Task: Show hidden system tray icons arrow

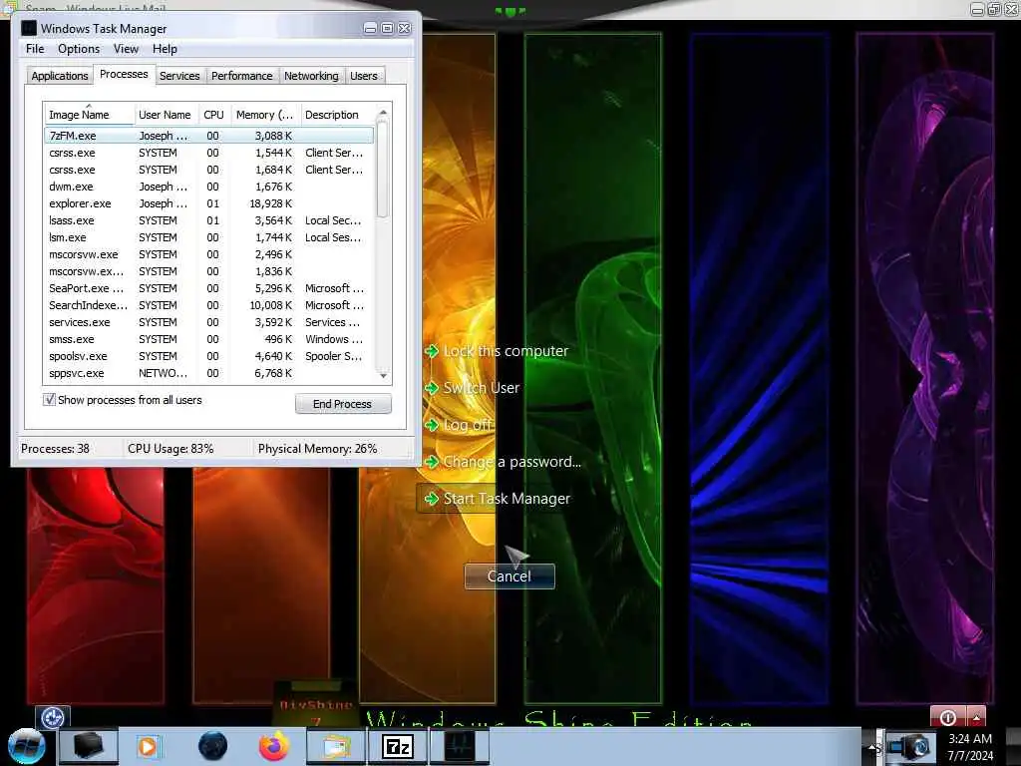Action: [872, 746]
